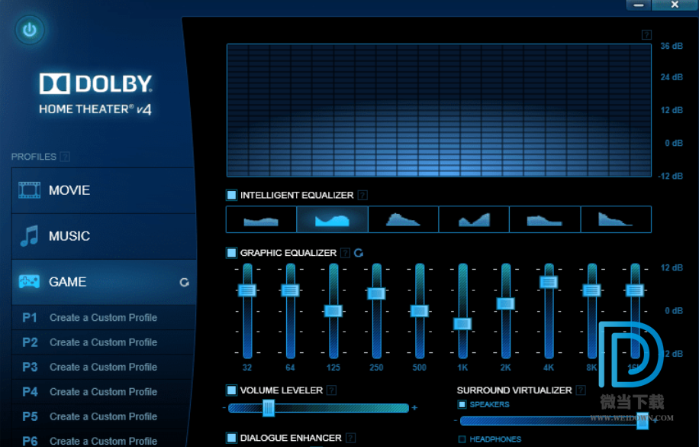The image size is (699, 447).
Task: Minimize the Dolby Home Theater window
Action: coord(639,5)
